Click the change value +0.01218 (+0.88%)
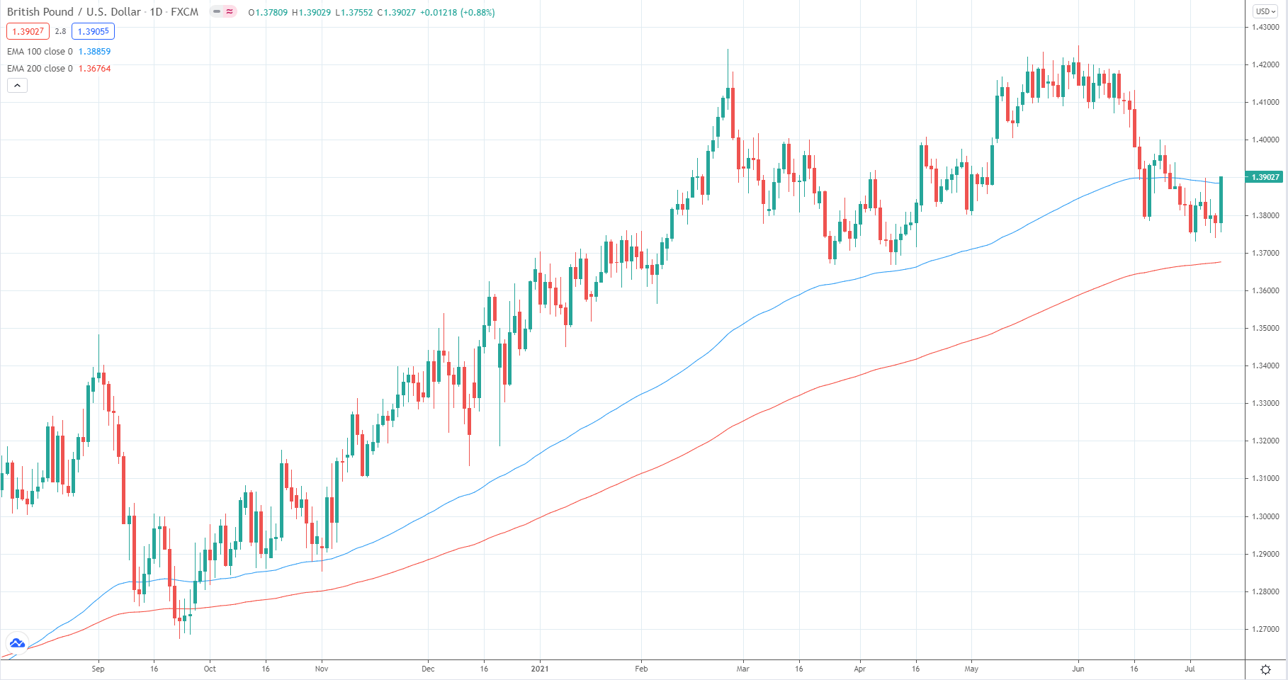The image size is (1288, 680). [456, 12]
